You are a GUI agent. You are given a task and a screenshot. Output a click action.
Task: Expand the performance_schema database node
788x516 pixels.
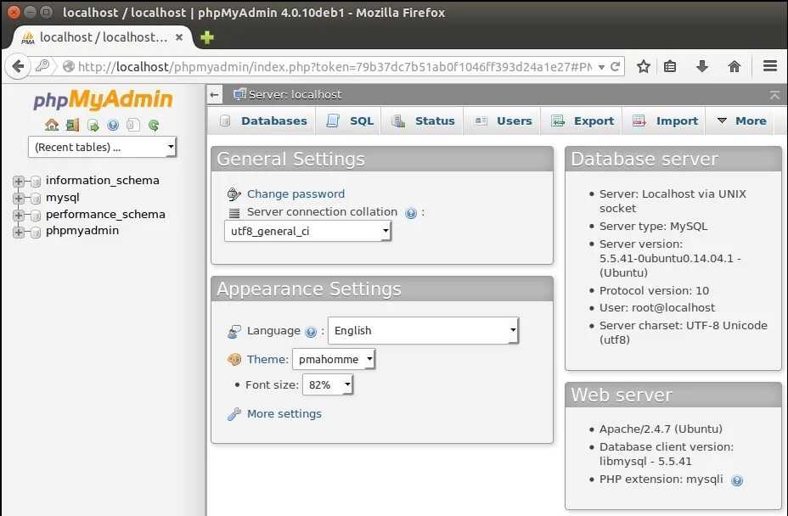click(x=19, y=215)
